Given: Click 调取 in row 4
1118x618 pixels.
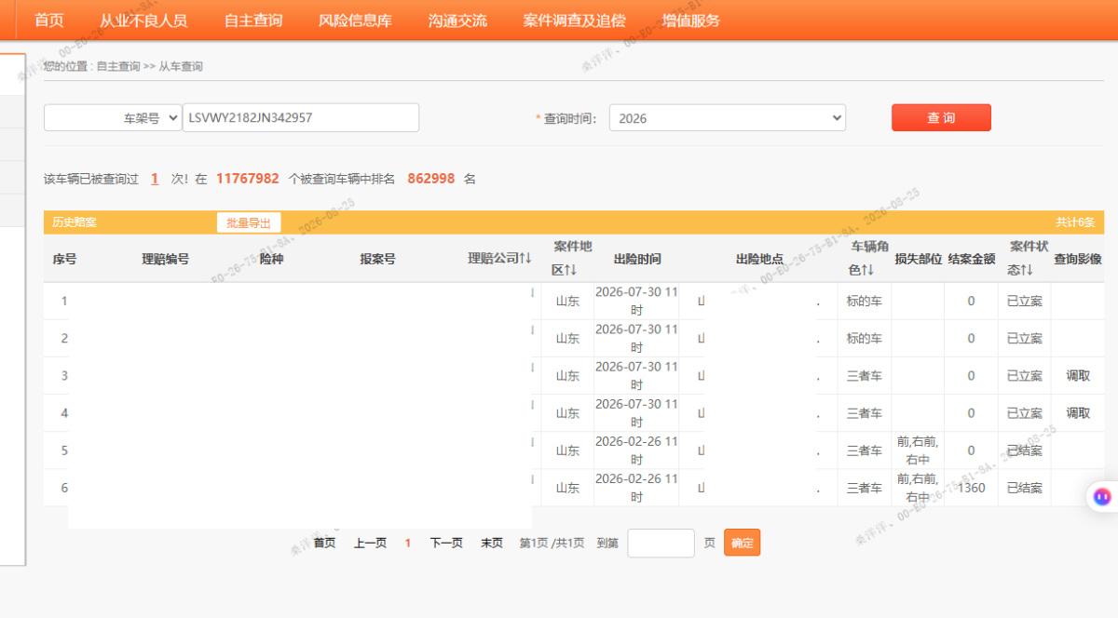Looking at the screenshot, I should pos(1078,413).
